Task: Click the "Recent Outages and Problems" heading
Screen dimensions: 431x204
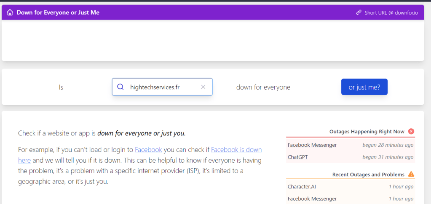Action: (368, 175)
